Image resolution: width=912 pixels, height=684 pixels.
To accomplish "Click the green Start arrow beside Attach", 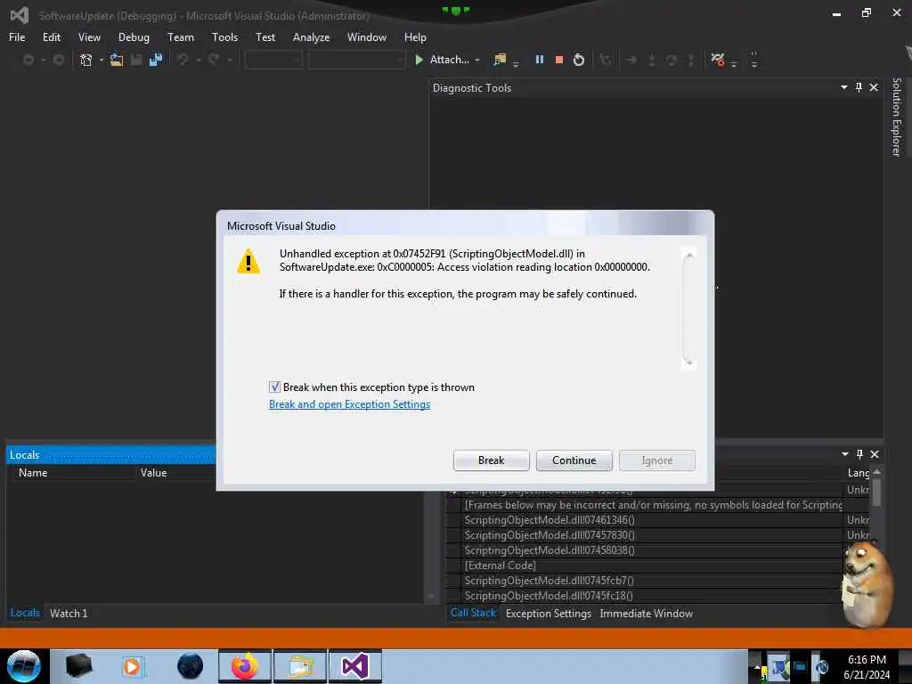I will 419,60.
